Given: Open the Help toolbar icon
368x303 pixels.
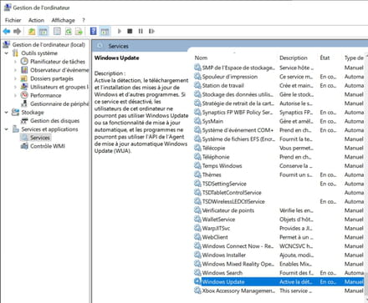Looking at the screenshot, I should pos(94,31).
